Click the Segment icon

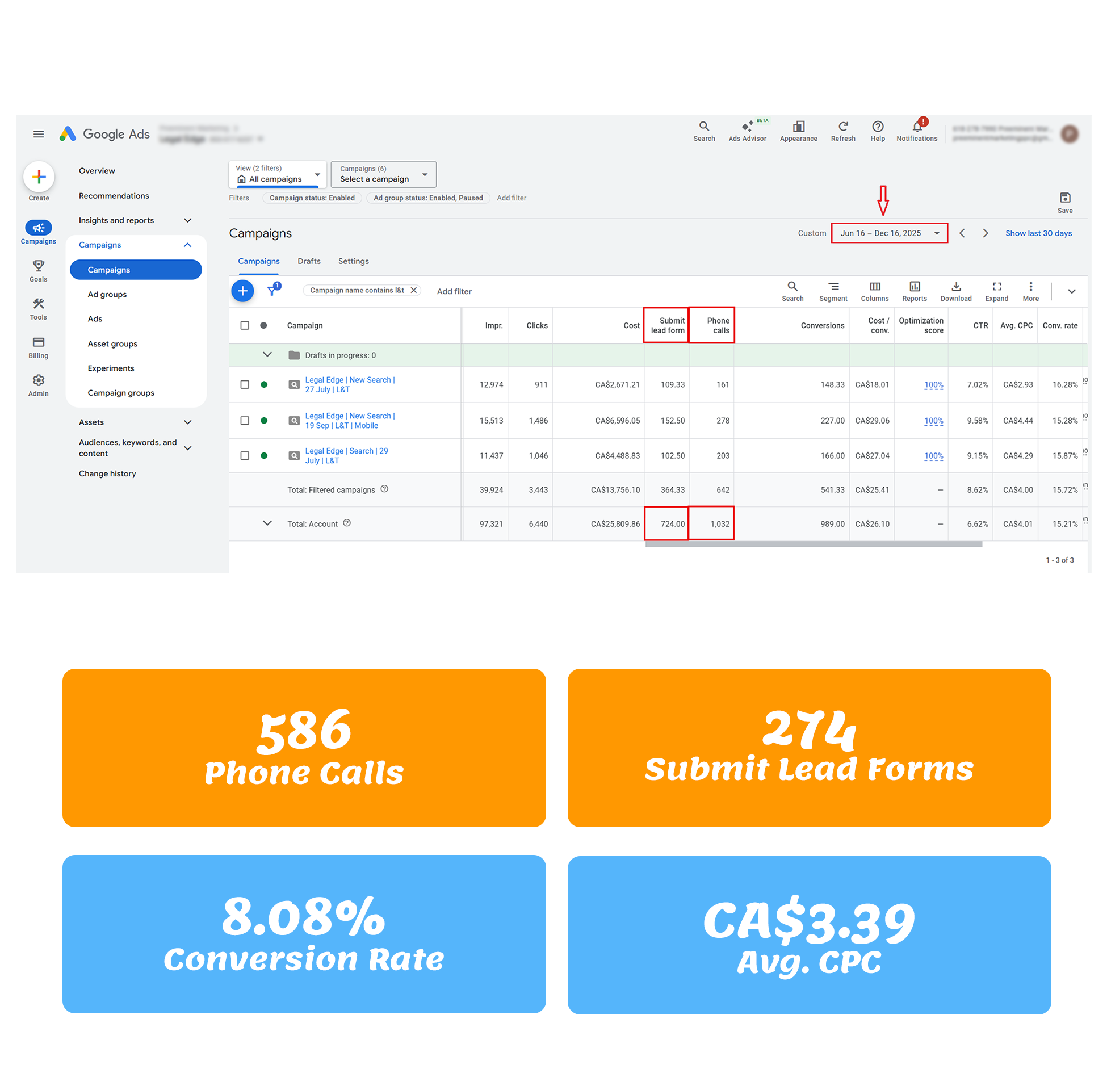833,287
